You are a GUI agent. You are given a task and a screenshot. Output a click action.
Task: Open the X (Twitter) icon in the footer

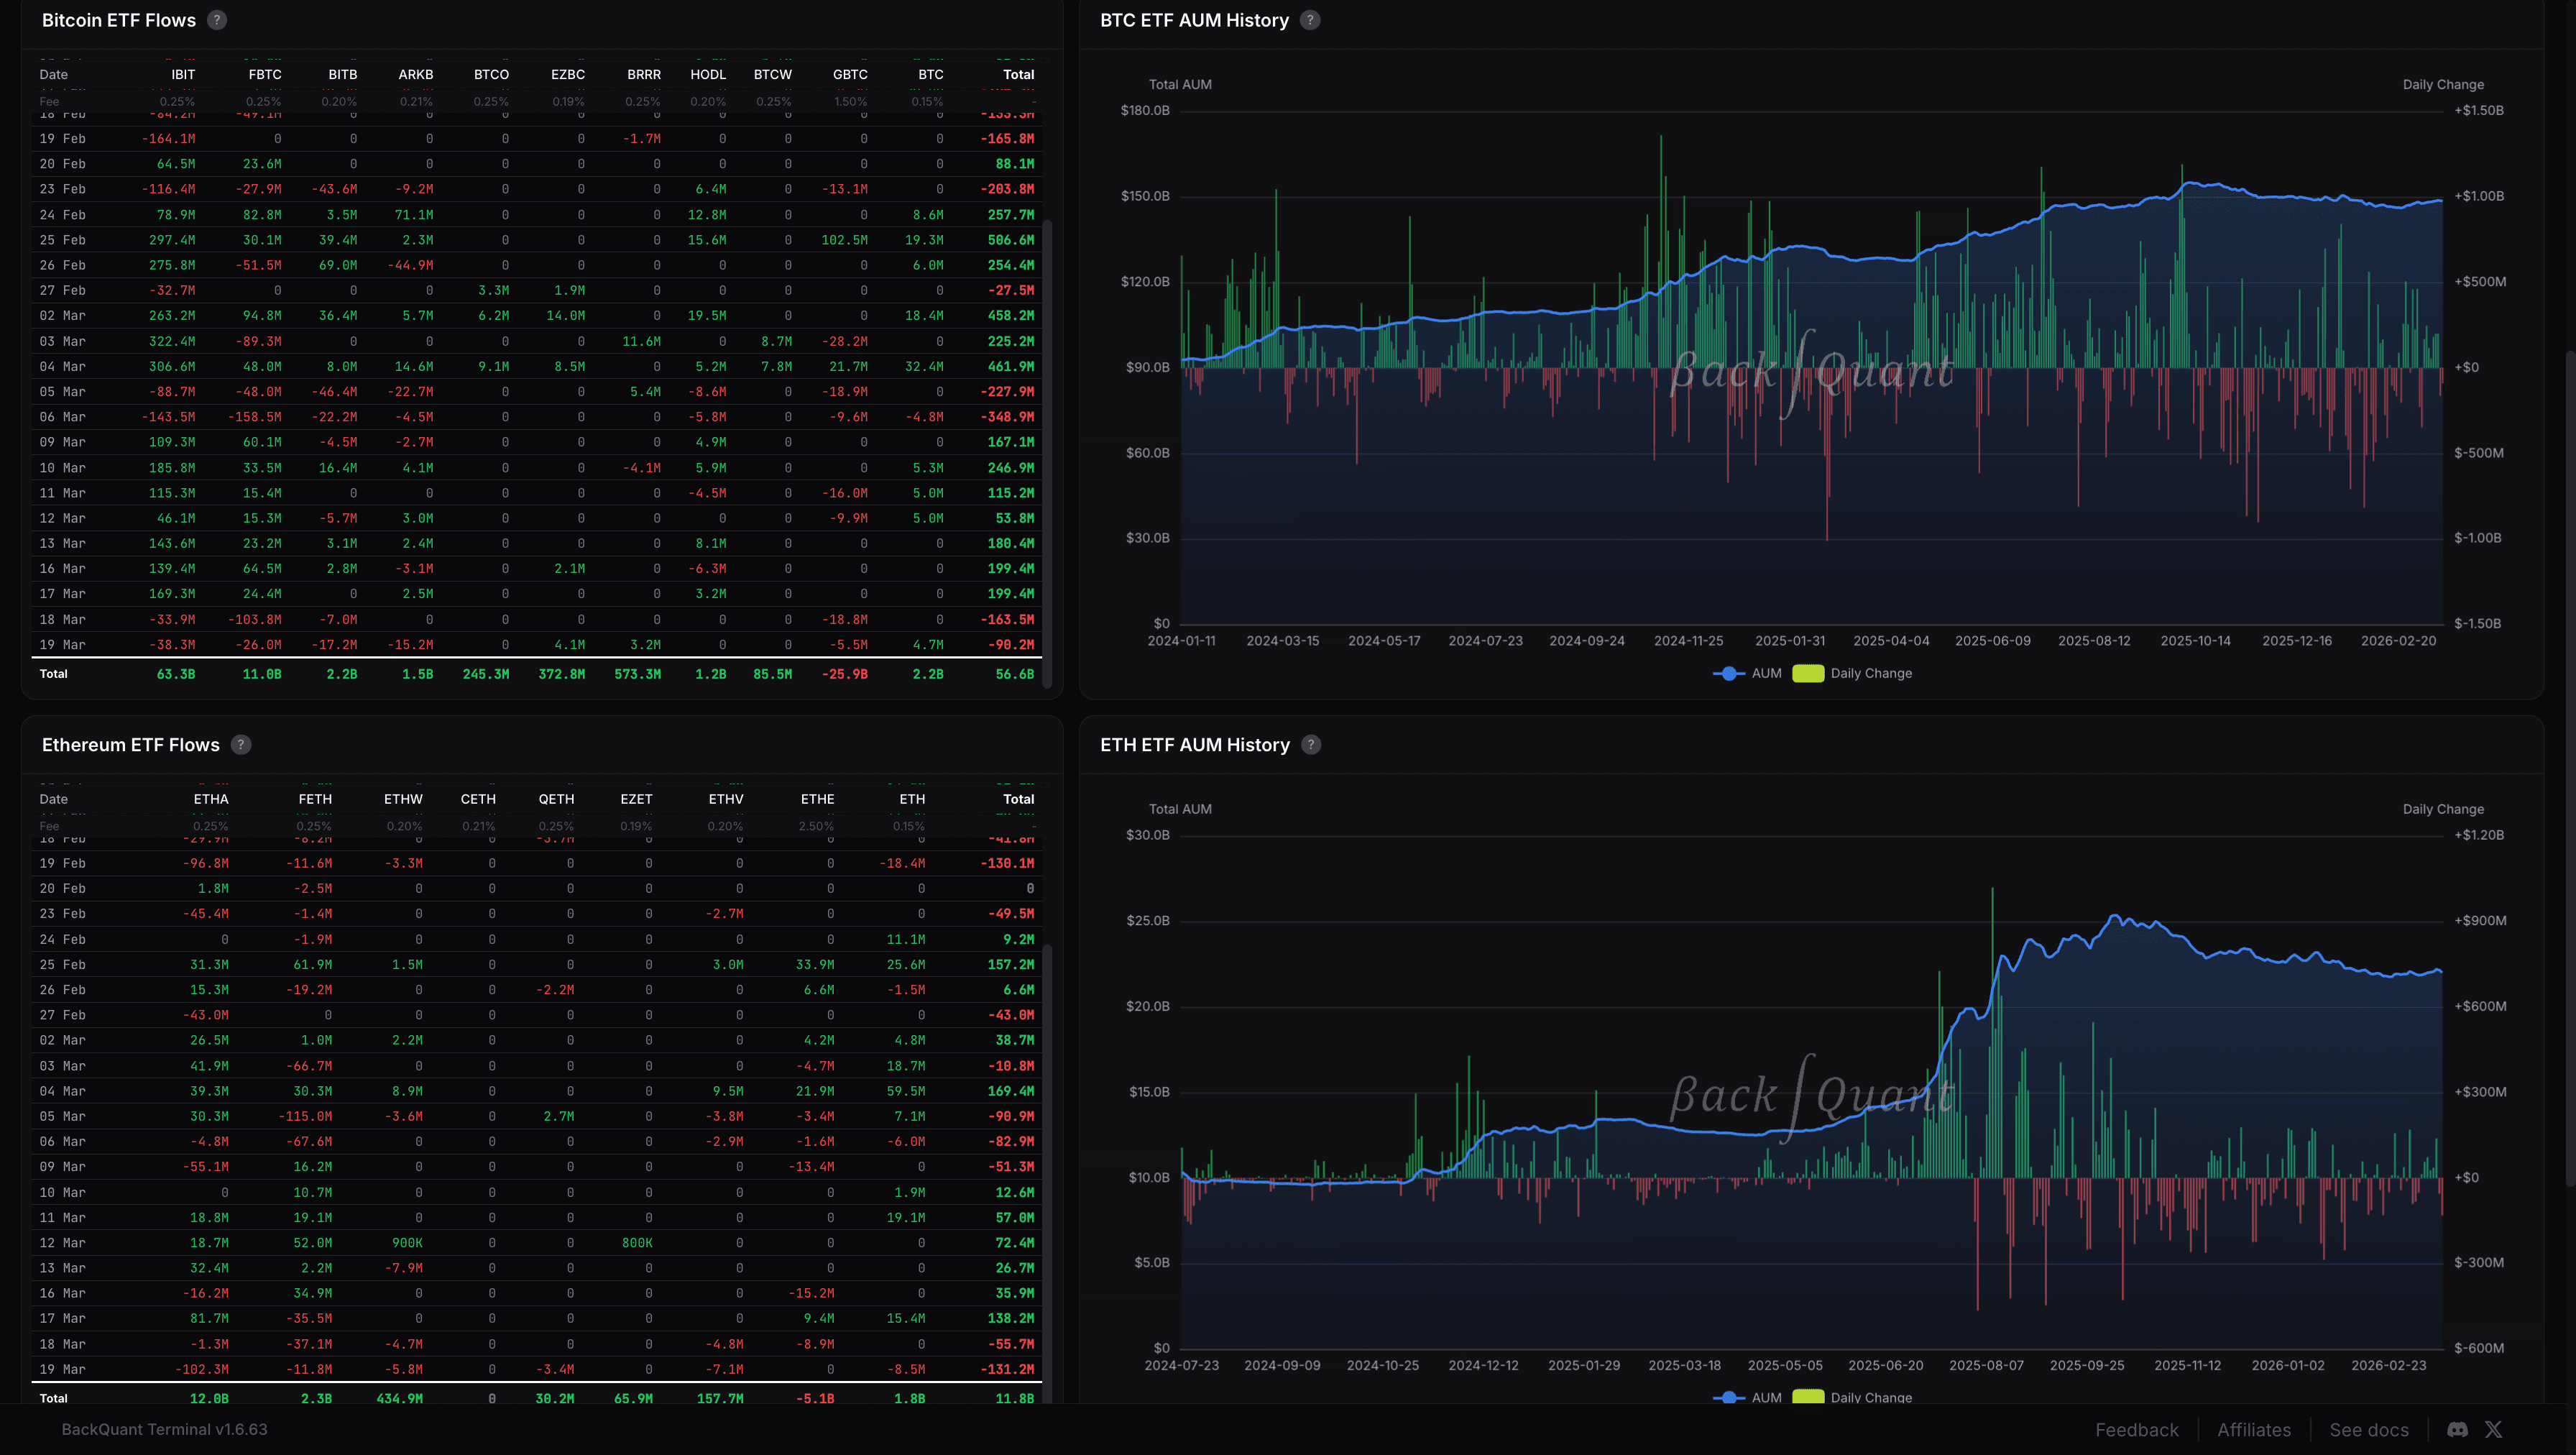(x=2494, y=1429)
